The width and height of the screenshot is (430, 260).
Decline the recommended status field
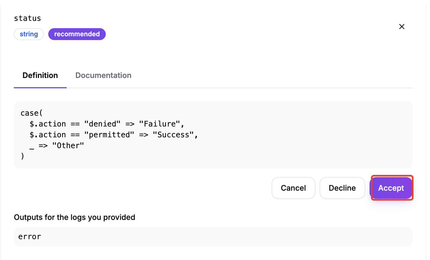tap(342, 188)
